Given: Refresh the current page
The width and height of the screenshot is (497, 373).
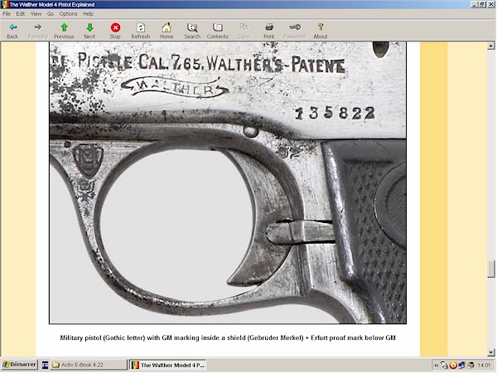Looking at the screenshot, I should point(141,31).
